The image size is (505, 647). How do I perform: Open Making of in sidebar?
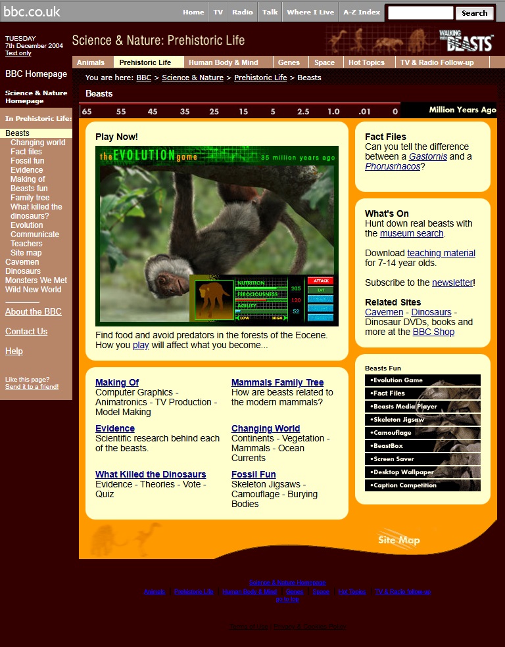[28, 179]
